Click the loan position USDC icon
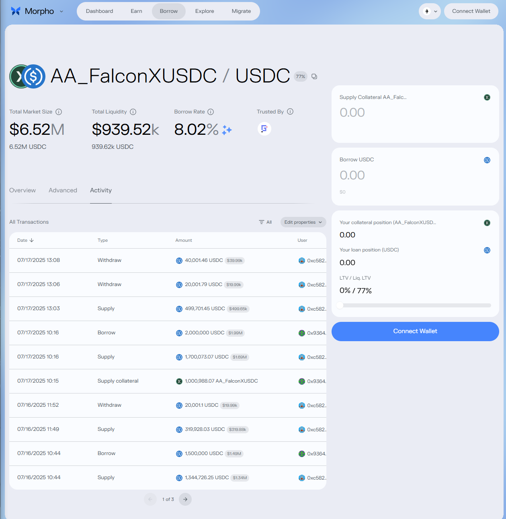506x519 pixels. pos(487,250)
